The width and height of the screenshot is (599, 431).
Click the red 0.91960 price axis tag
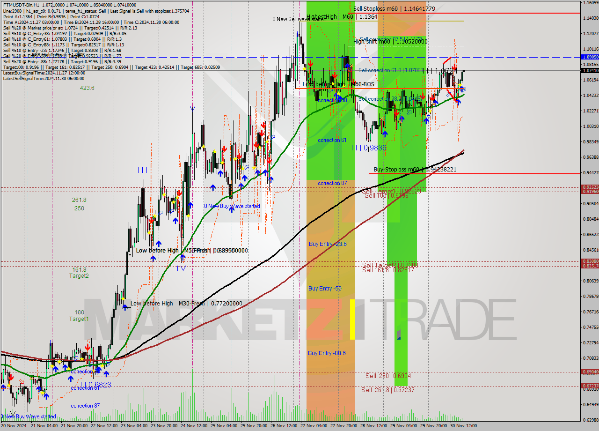coord(590,191)
